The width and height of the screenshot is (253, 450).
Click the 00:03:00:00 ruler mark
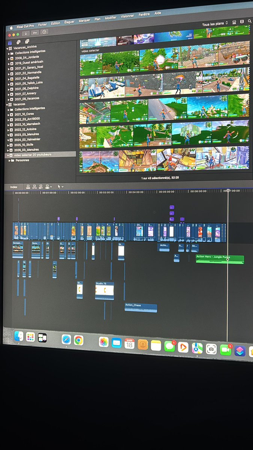106,192
